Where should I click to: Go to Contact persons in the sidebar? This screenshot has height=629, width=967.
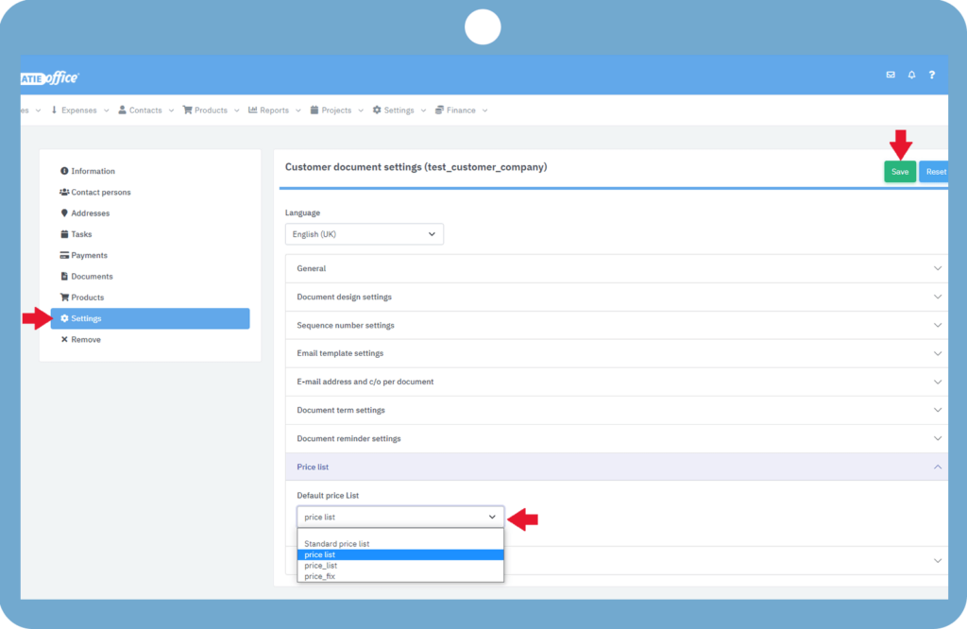(x=150, y=192)
